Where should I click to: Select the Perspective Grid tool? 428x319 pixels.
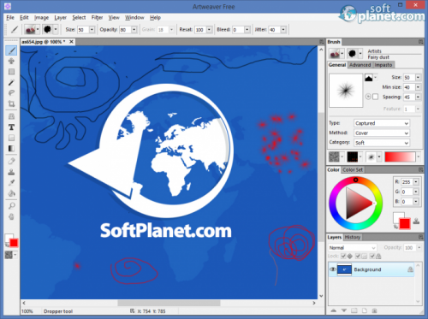[11, 116]
